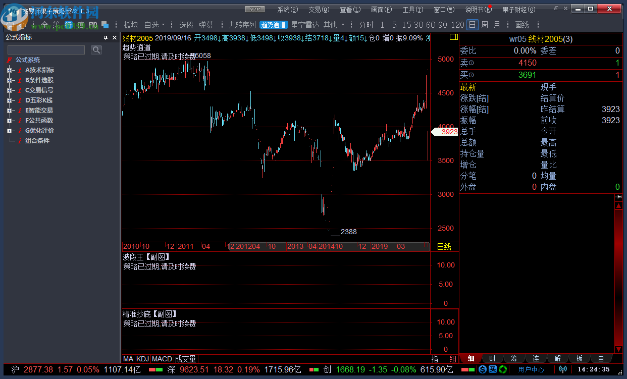Expand the A技术指标 tree node
This screenshot has height=379, width=627.
9,70
